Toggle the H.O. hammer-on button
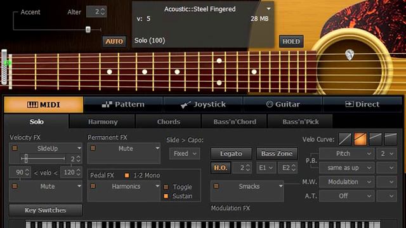406x228 pixels. point(221,168)
